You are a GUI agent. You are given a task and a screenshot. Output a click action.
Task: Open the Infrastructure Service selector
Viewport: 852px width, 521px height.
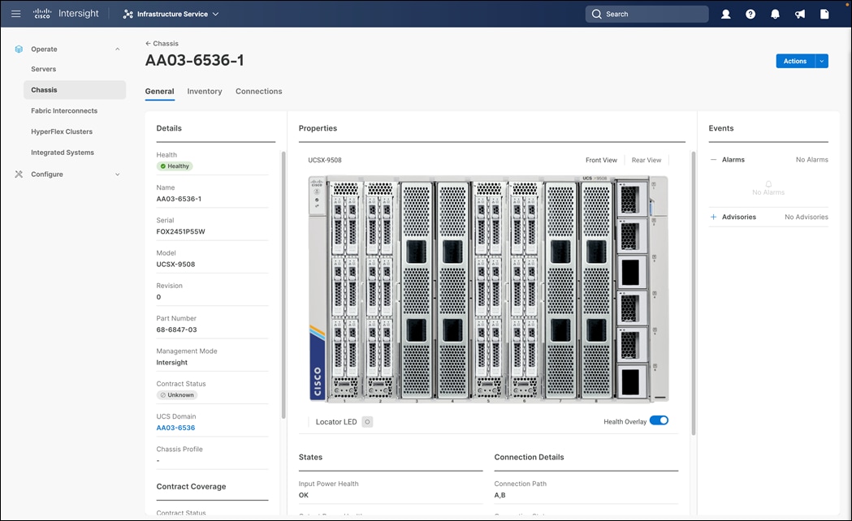(x=170, y=14)
